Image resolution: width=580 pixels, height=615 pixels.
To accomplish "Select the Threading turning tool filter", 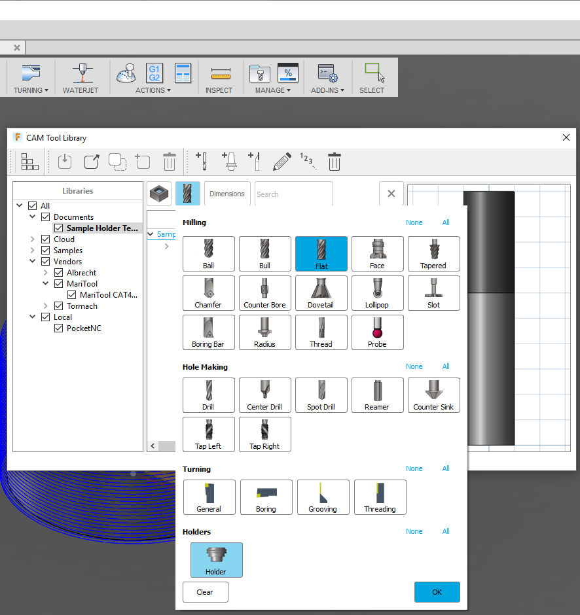I will click(x=380, y=497).
